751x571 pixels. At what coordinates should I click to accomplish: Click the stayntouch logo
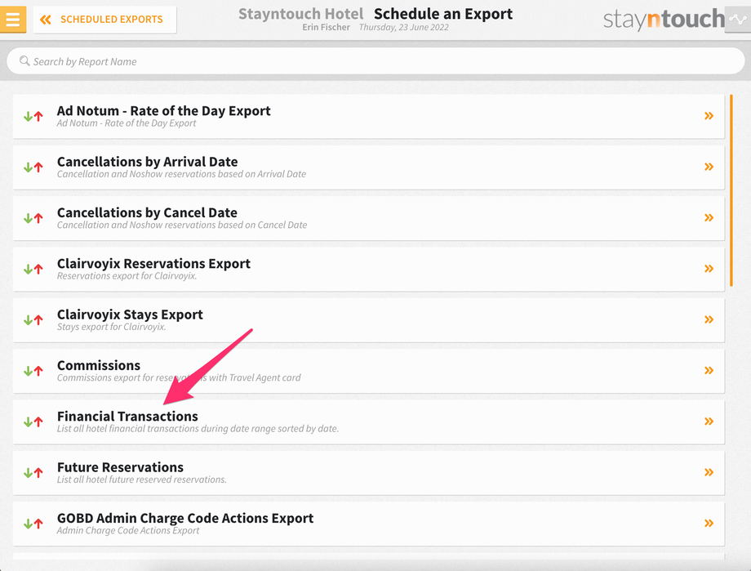pos(664,19)
